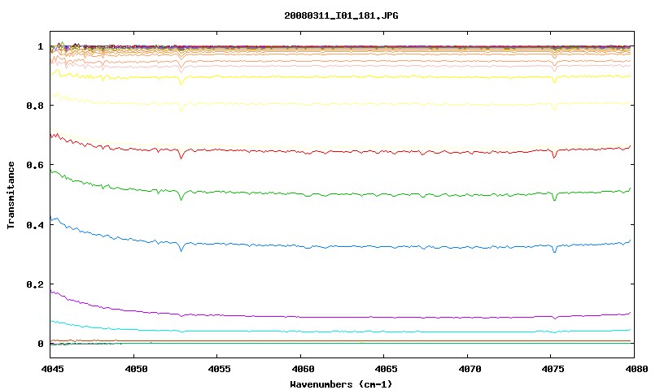Click the Wavenumbers (cm-1) x-axis label

(341, 383)
